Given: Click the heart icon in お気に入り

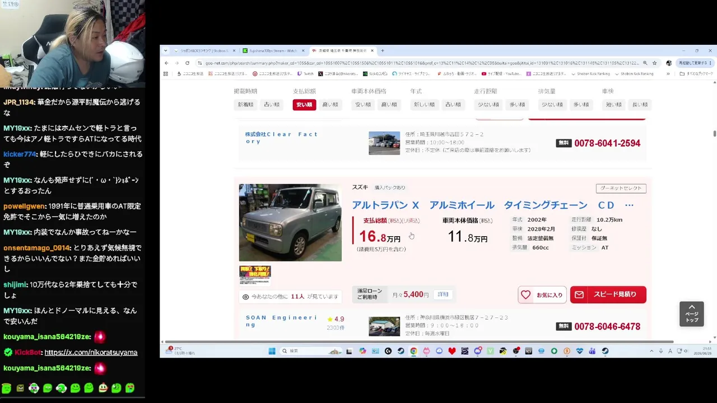Looking at the screenshot, I should tap(525, 294).
